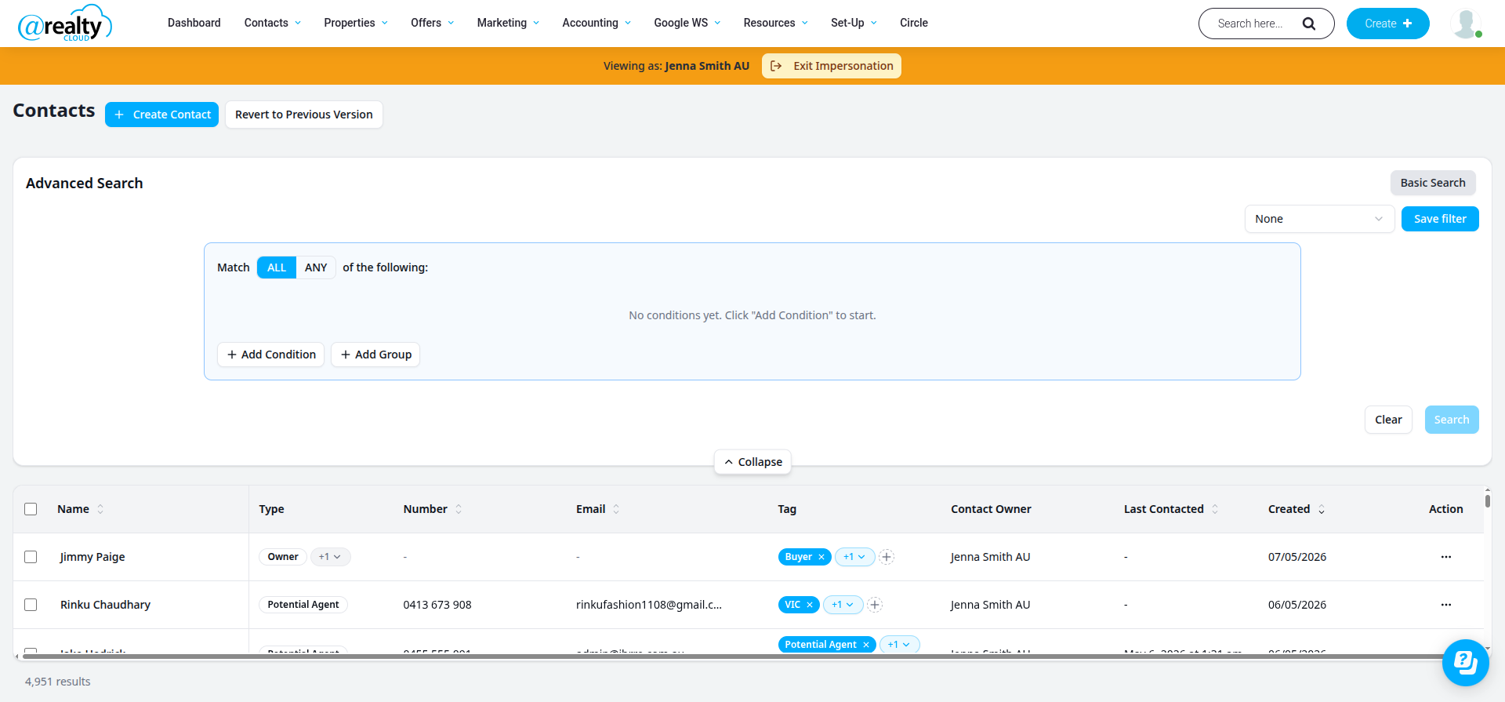This screenshot has height=702, width=1505.
Task: Open contact Rinku Chaudhary
Action: coord(105,605)
